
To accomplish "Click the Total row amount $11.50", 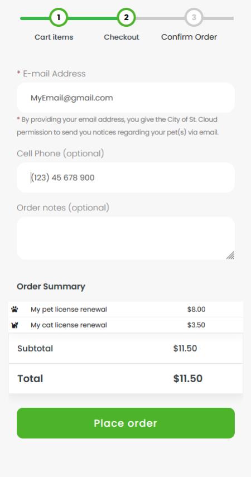I will pyautogui.click(x=188, y=378).
